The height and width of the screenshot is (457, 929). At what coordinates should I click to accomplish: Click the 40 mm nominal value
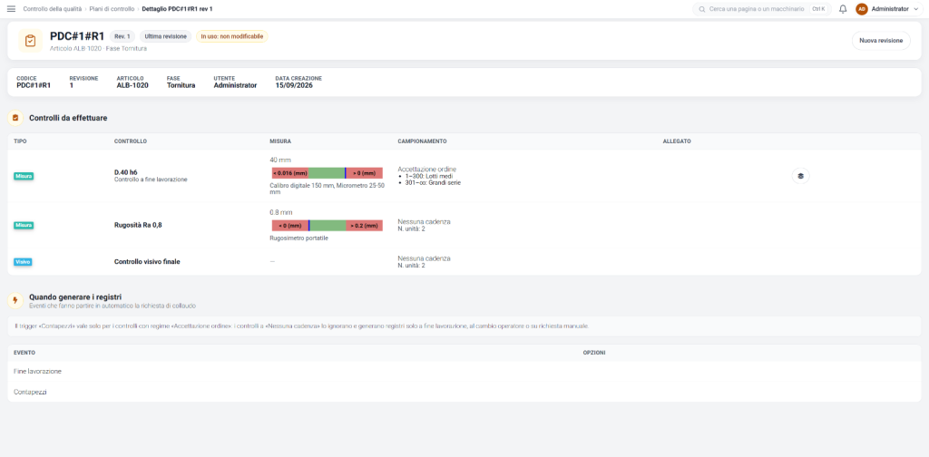click(280, 160)
